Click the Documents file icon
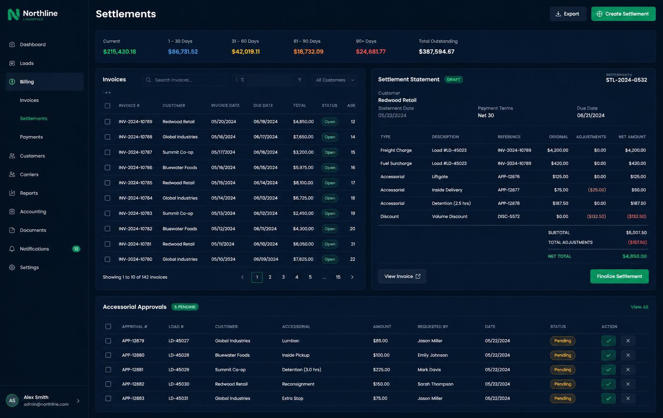The width and height of the screenshot is (663, 418). click(x=12, y=230)
